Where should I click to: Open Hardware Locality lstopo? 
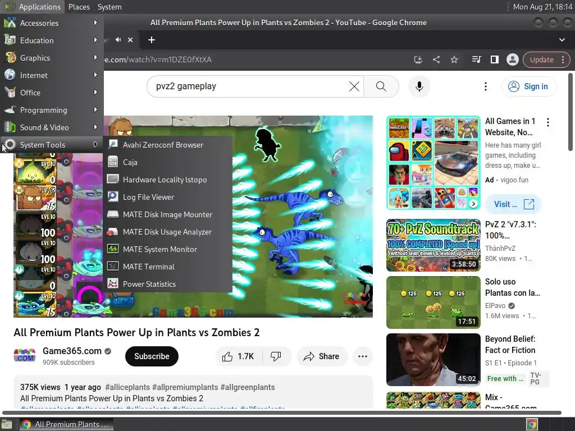pos(167,180)
